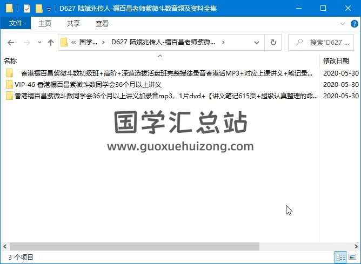This screenshot has height=264, width=361.
Task: Minimize the Explorer window
Action: click(299, 8)
